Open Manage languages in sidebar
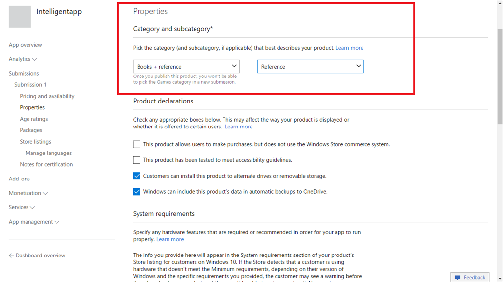Viewport: 503px width, 282px height. click(49, 153)
